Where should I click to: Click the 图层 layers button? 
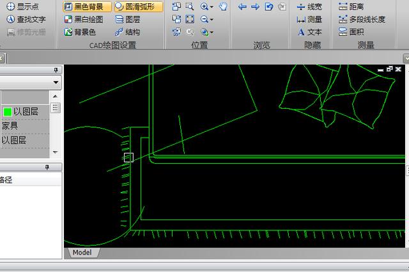pos(128,19)
